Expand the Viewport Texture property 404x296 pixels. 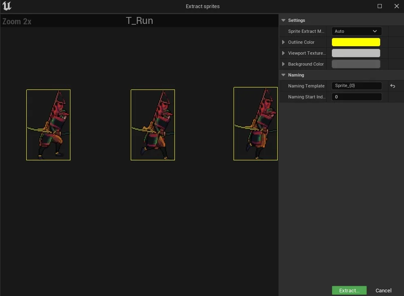pos(283,53)
